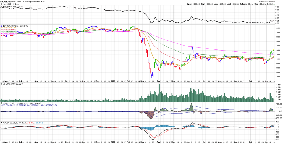
Task: Click the black line marker before $DJUSAS:$SPX
Action: 2,6
